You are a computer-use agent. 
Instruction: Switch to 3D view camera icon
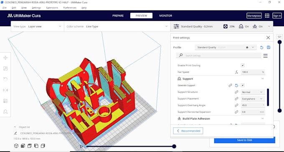click(16, 146)
